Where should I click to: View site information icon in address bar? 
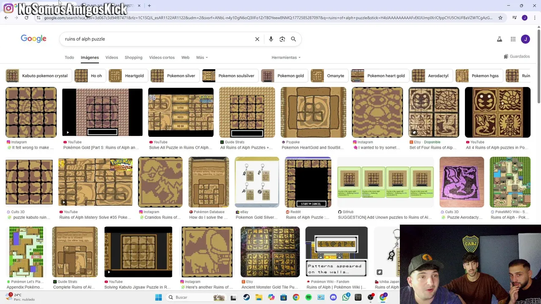(38, 18)
